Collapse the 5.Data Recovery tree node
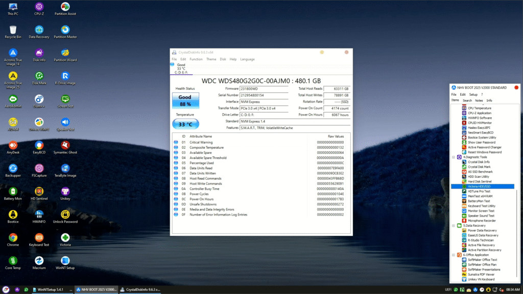 point(453,225)
